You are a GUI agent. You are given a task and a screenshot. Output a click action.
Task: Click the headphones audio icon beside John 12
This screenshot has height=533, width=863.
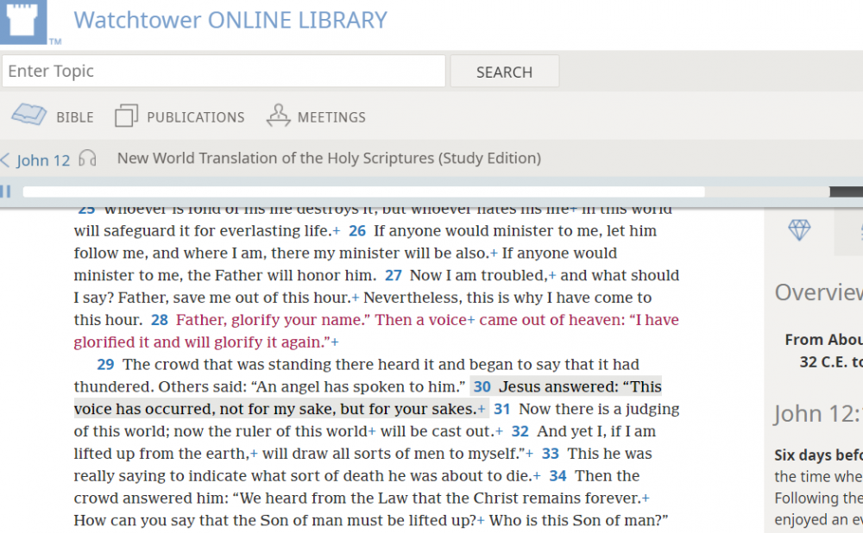click(x=87, y=159)
